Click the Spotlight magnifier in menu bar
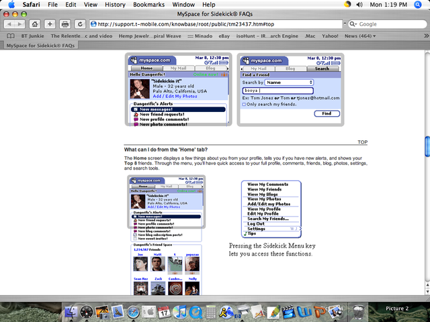This screenshot has height=322, width=430. (420, 4)
